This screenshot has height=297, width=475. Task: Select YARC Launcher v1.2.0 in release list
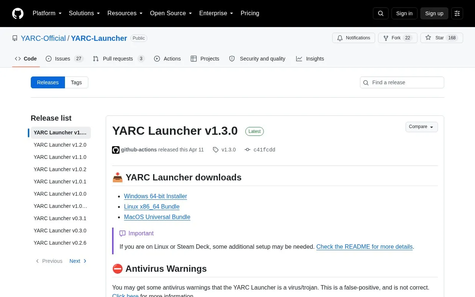[x=60, y=145]
